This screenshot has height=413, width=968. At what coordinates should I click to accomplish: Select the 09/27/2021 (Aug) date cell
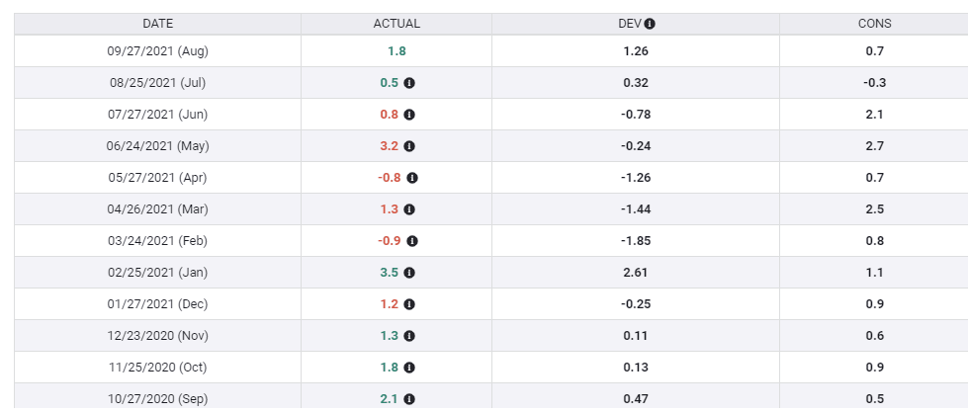[x=158, y=51]
